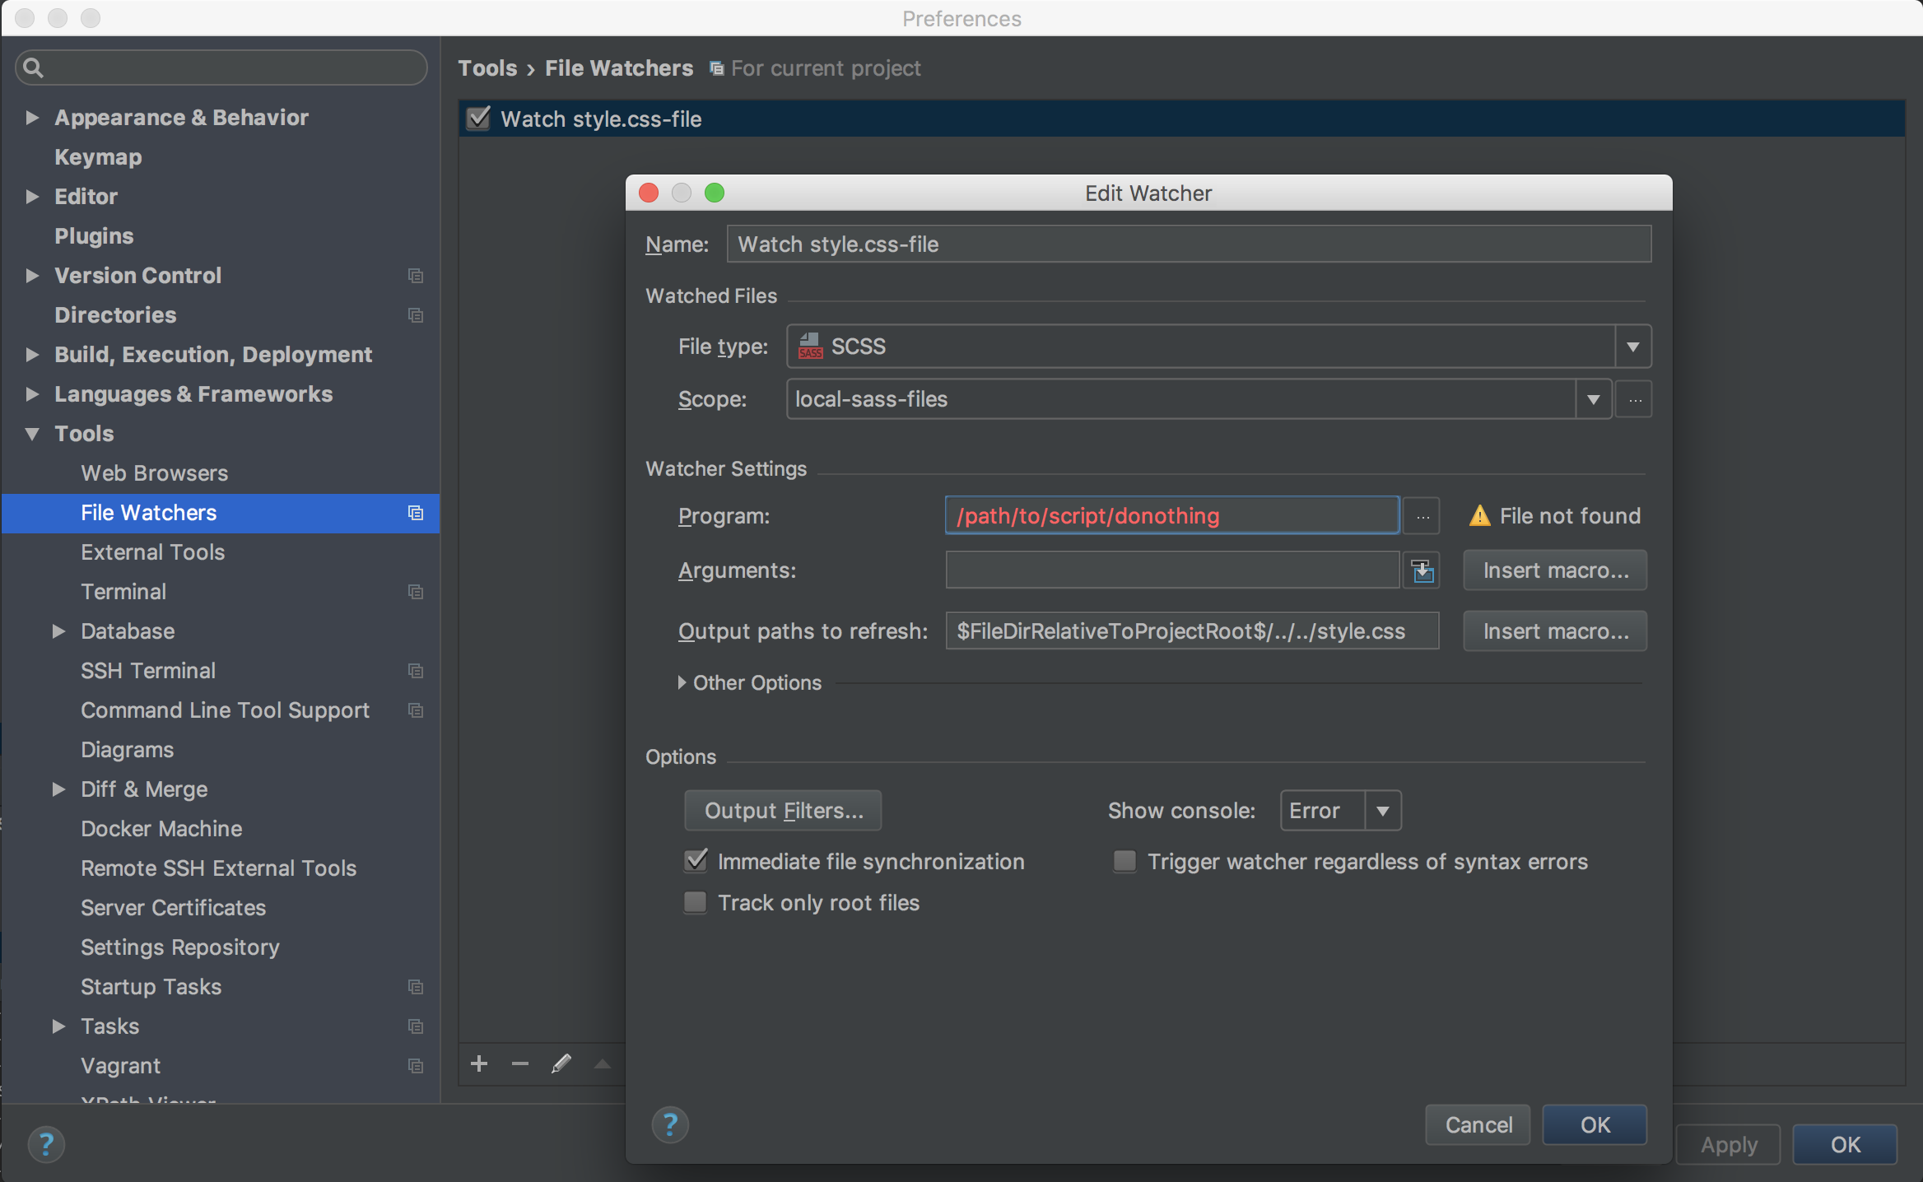Image resolution: width=1923 pixels, height=1182 pixels.
Task: Click the remove watcher minus icon
Action: [519, 1063]
